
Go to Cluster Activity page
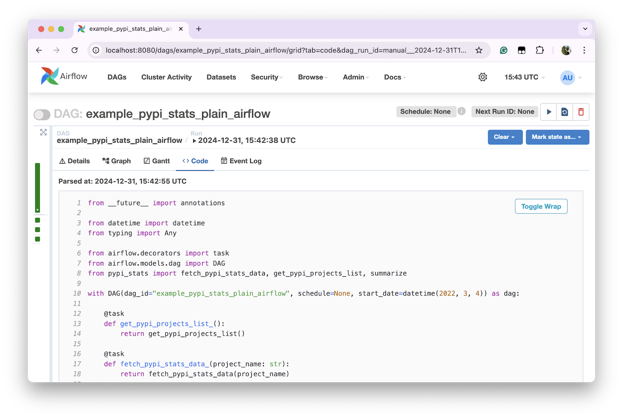click(x=166, y=77)
